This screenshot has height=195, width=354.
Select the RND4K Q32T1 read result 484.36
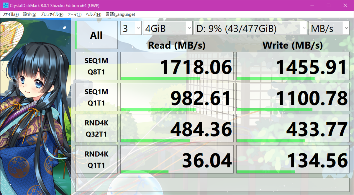[177, 128]
